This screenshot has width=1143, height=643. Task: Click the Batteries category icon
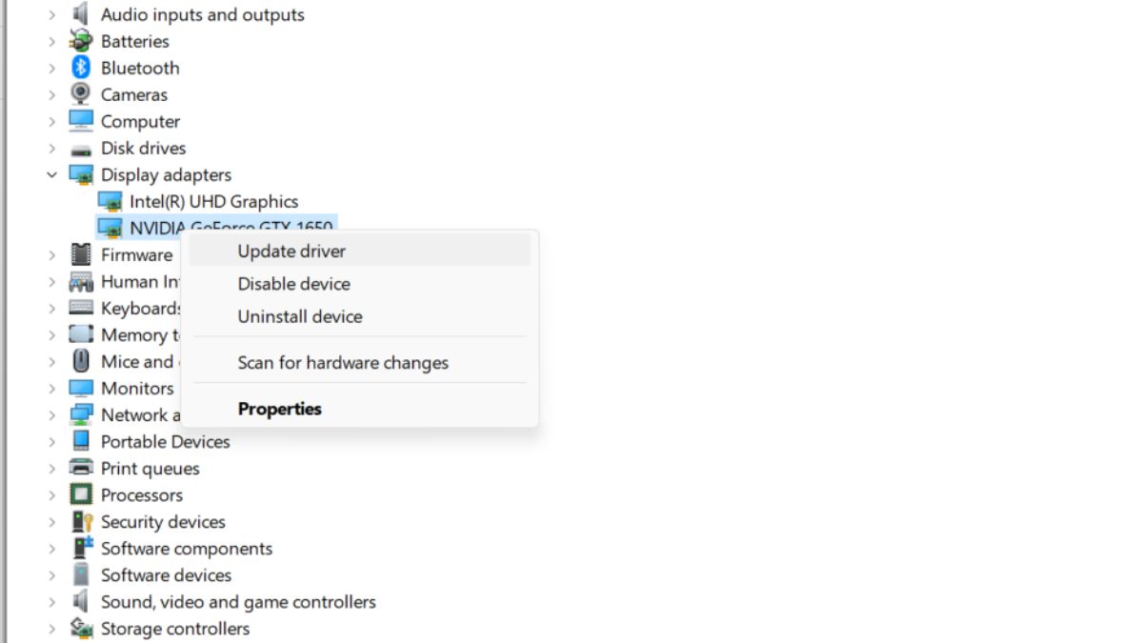81,41
